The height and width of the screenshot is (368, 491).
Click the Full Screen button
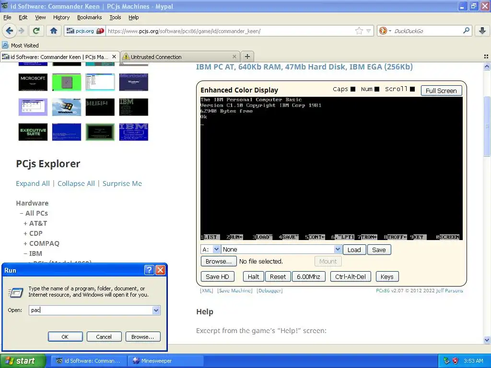click(x=441, y=91)
